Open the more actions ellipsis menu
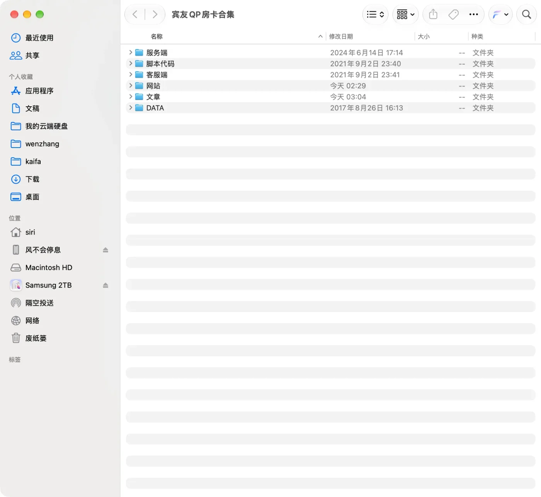Viewport: 541px width, 497px height. pos(473,14)
